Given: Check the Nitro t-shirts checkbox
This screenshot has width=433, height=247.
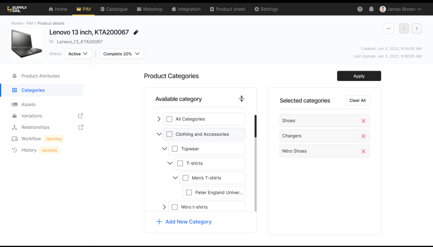Looking at the screenshot, I should point(175,207).
